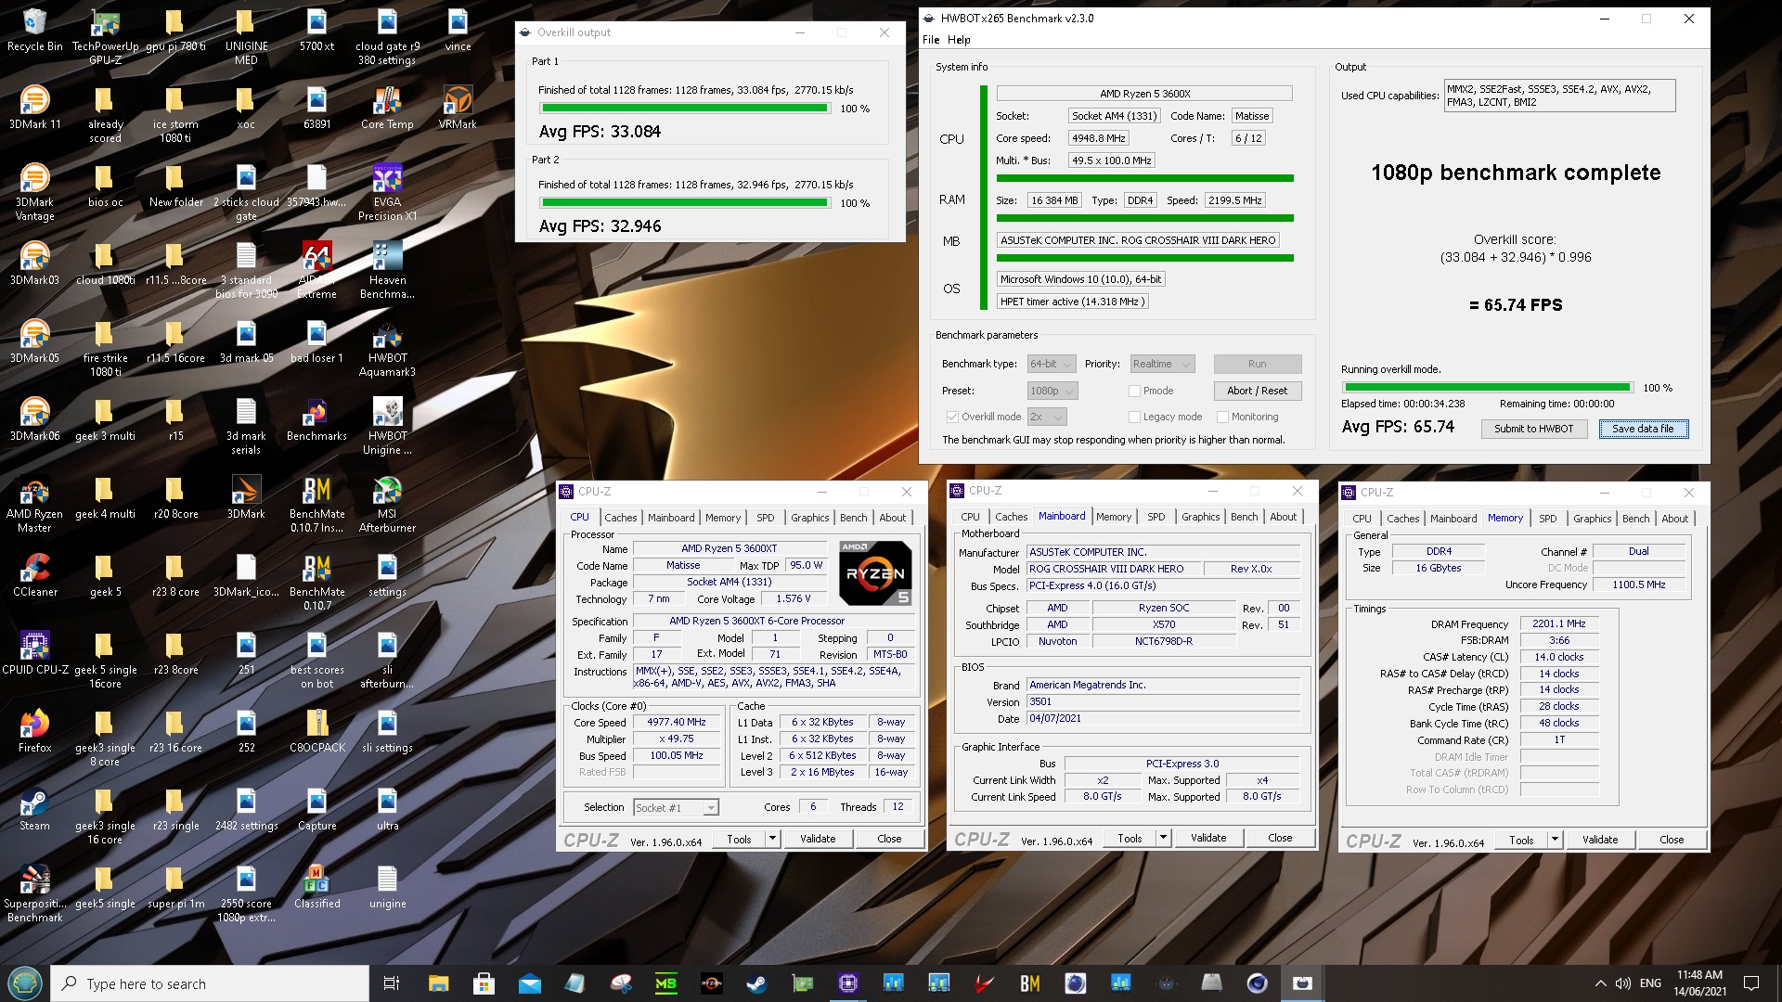Open the Socket #1 selection dropdown

coord(676,807)
